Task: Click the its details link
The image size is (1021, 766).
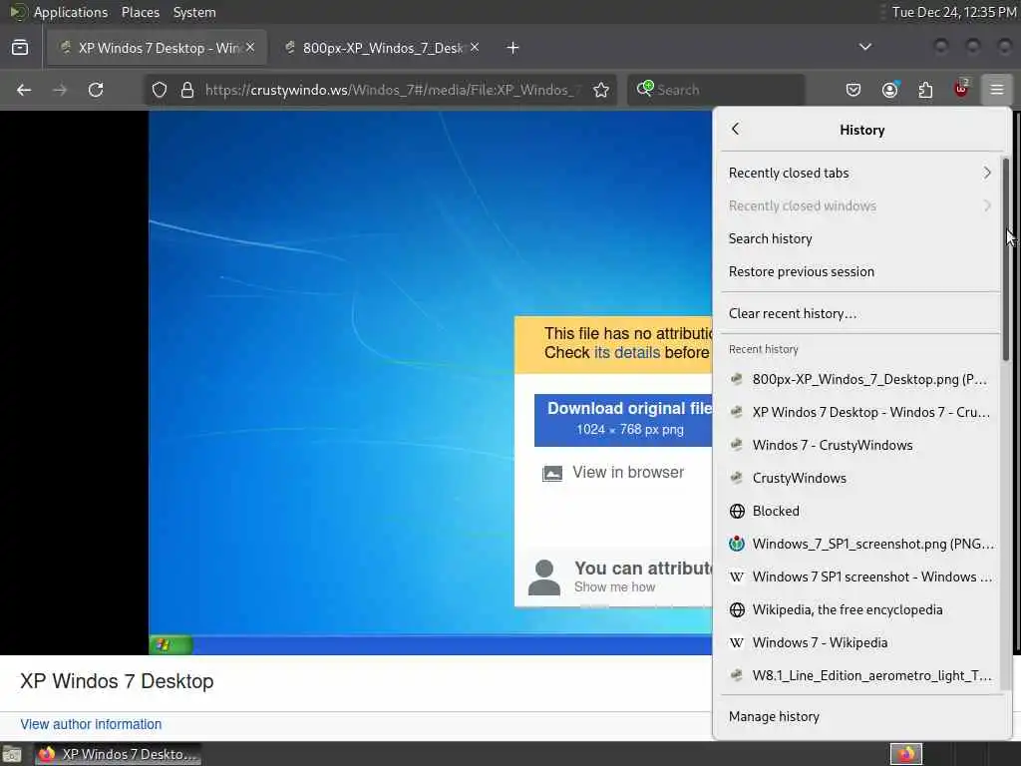Action: pos(626,352)
